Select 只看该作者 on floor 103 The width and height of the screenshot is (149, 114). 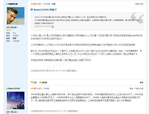click(139, 4)
